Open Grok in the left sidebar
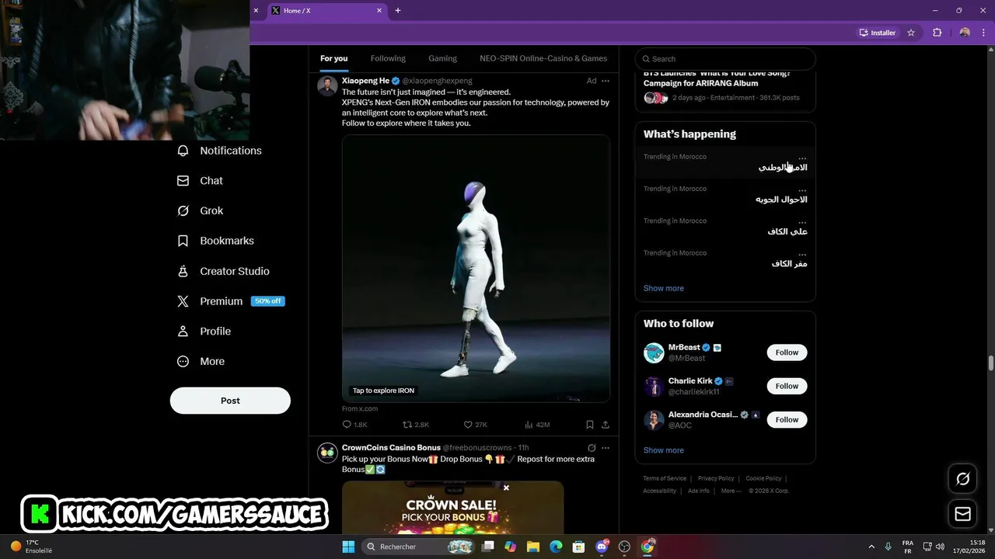Image resolution: width=995 pixels, height=559 pixels. (201, 210)
